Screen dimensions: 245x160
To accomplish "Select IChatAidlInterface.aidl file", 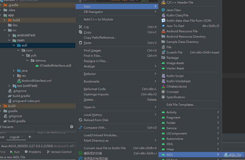I will tap(55, 66).
